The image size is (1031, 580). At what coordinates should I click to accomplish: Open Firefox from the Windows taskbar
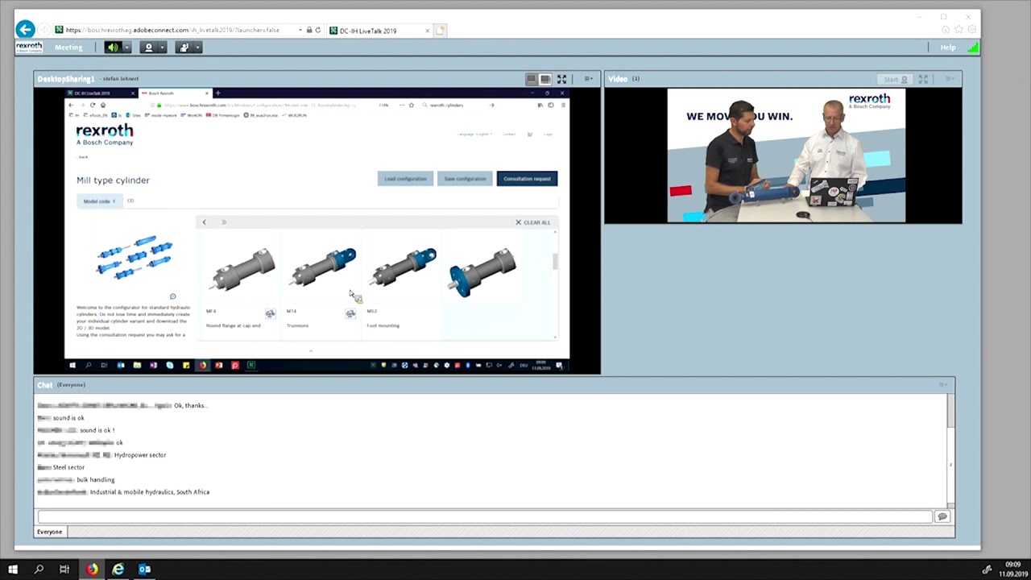[x=92, y=570]
